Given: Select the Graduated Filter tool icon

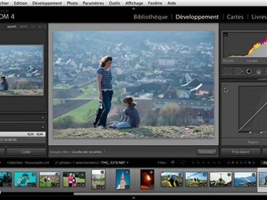Looking at the screenshot, I should pos(259,71).
